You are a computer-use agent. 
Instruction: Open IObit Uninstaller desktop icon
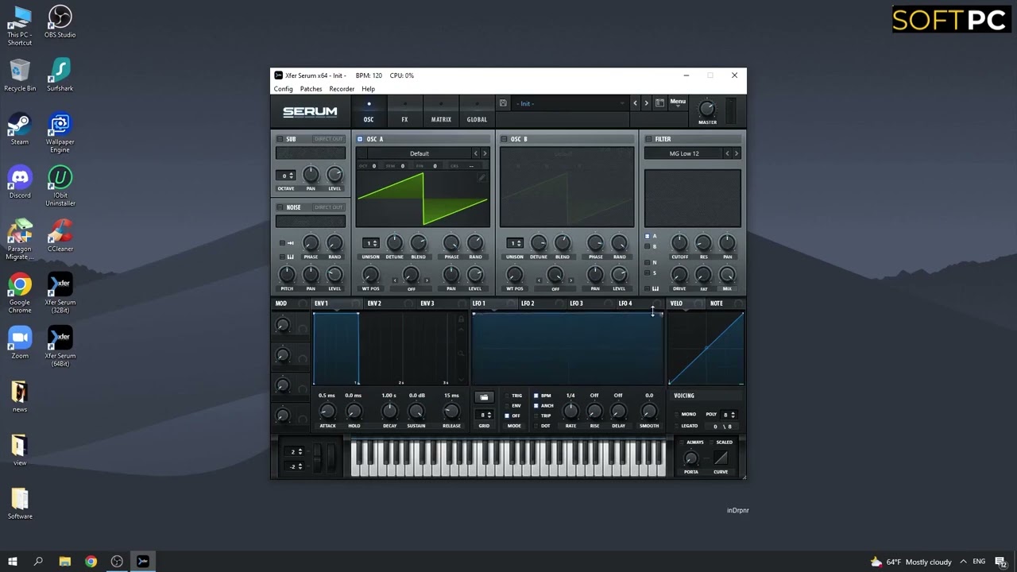point(60,186)
